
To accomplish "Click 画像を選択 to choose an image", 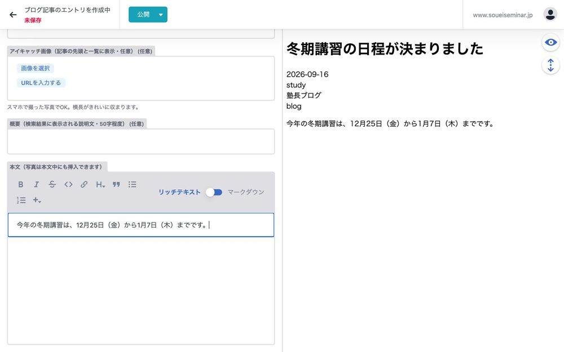I will pyautogui.click(x=35, y=68).
